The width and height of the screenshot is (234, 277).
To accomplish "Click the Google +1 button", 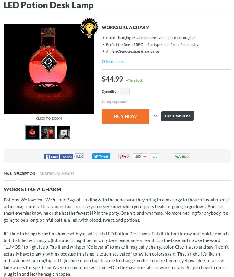I will tap(145, 157).
